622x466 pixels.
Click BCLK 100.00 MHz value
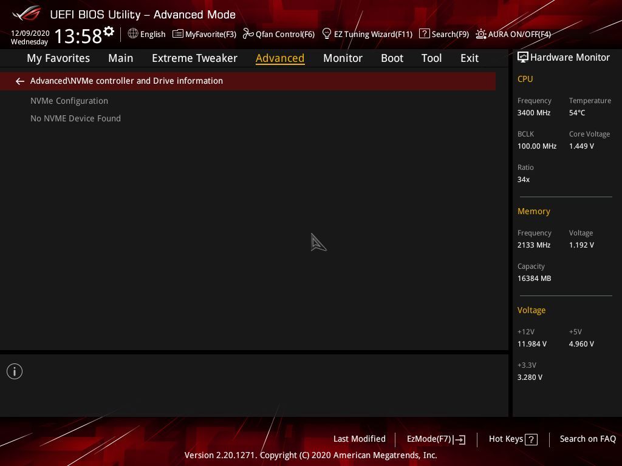[537, 146]
